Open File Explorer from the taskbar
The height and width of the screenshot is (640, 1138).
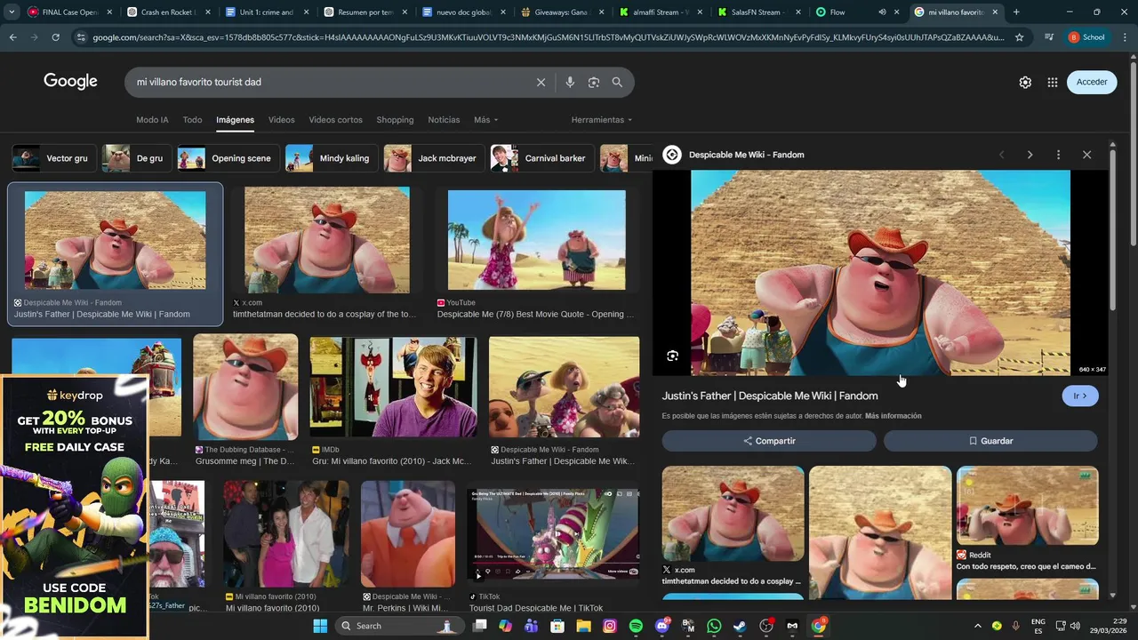pyautogui.click(x=583, y=626)
